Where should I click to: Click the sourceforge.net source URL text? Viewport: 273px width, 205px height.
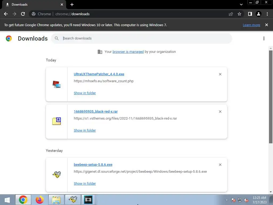pyautogui.click(x=140, y=172)
